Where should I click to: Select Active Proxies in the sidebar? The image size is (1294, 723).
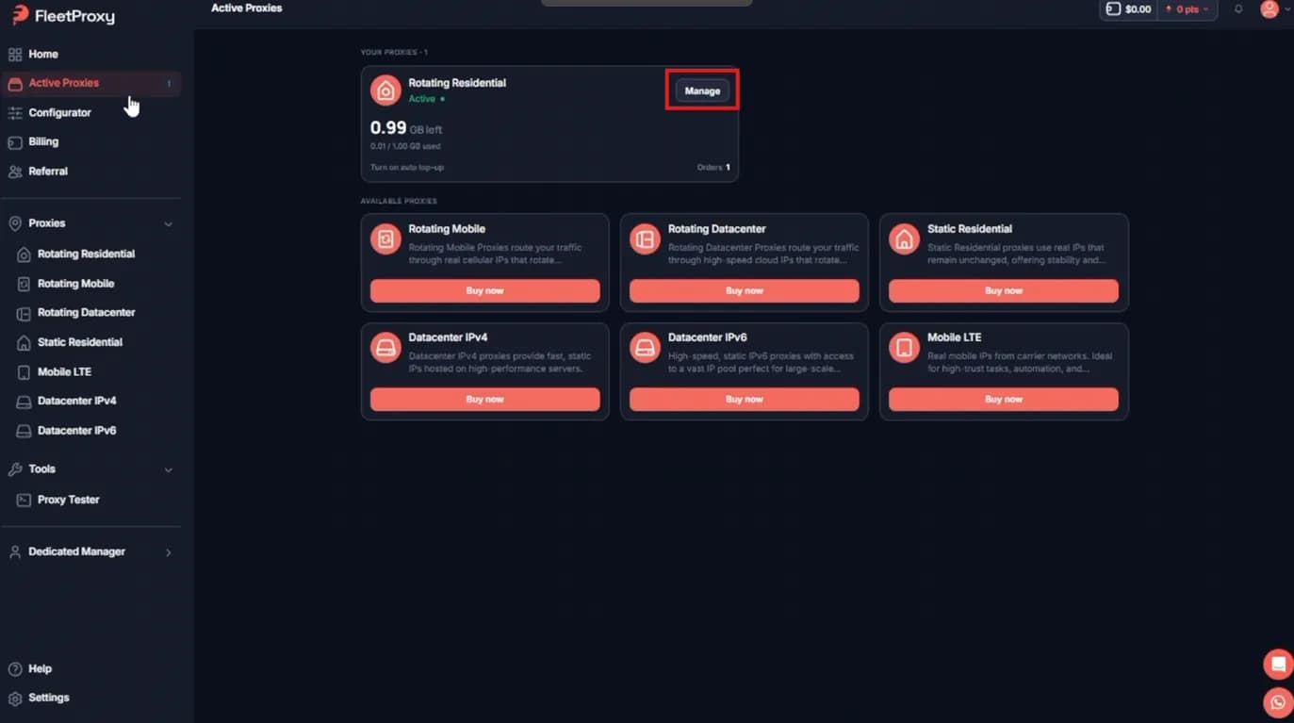click(x=91, y=83)
